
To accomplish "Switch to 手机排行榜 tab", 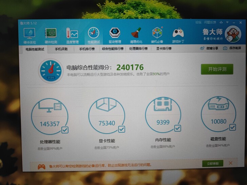I will click(87, 49).
